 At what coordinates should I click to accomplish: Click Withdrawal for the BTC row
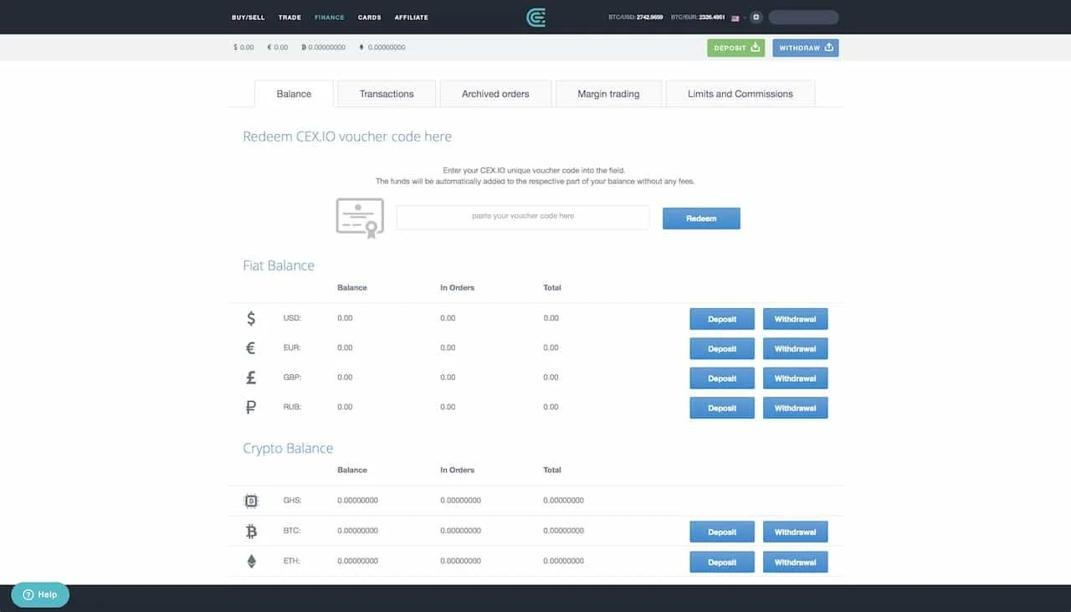(x=795, y=531)
